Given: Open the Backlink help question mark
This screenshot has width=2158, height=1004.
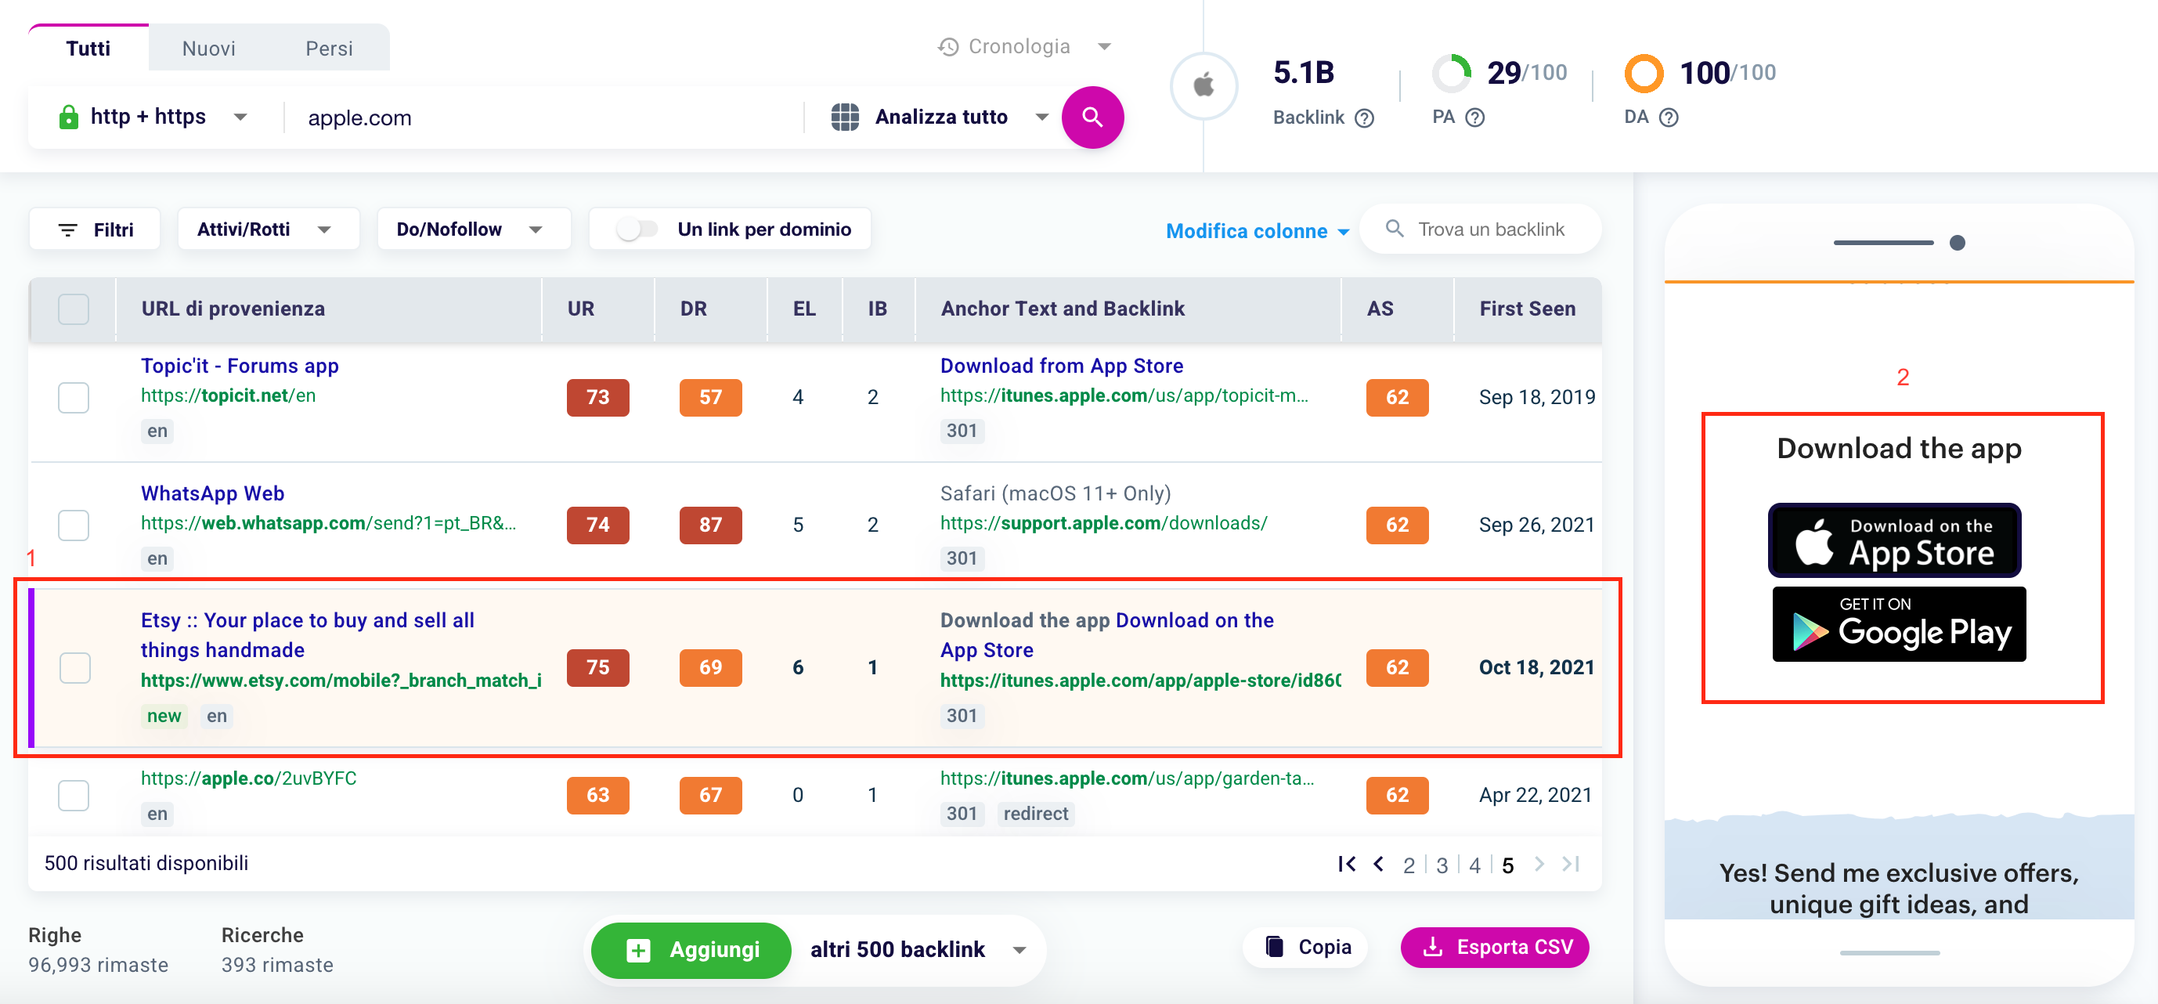Looking at the screenshot, I should (1365, 118).
